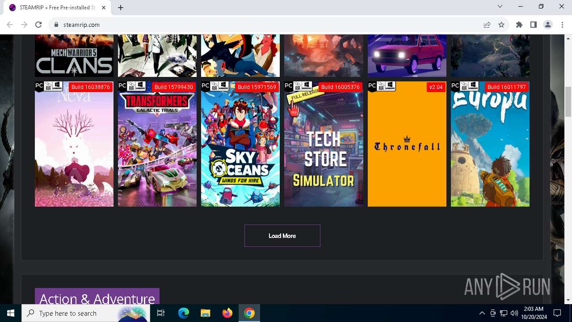The image size is (572, 322).
Task: Click the Action & Adventure section heading
Action: [x=97, y=298]
